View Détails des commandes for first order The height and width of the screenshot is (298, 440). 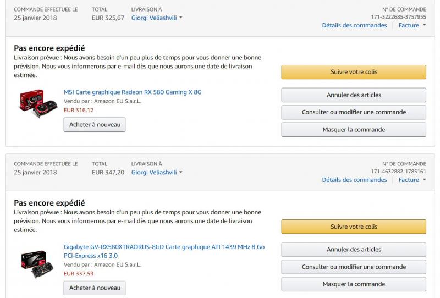[x=354, y=25]
